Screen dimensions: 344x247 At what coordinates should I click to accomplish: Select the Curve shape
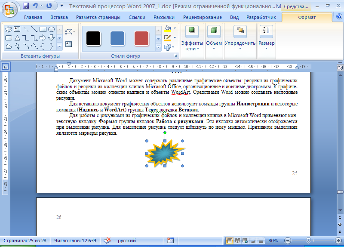click(x=34, y=46)
